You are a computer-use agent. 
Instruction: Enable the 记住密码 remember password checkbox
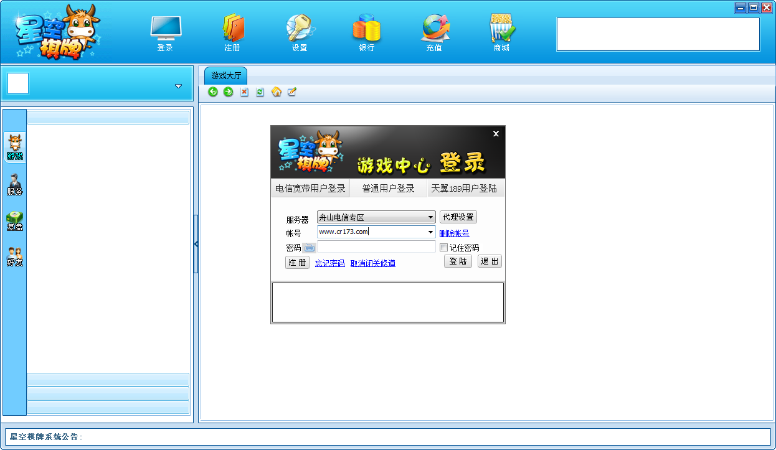(x=443, y=247)
